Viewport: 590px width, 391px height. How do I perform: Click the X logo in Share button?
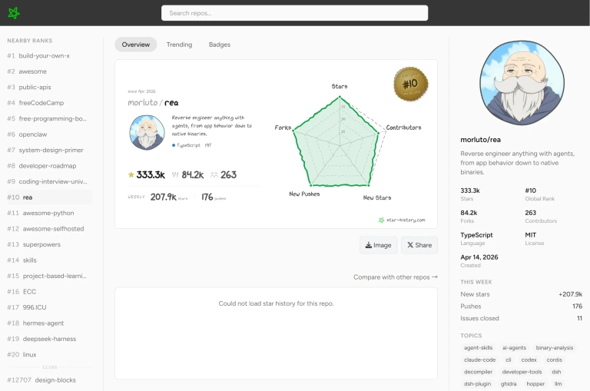(410, 245)
